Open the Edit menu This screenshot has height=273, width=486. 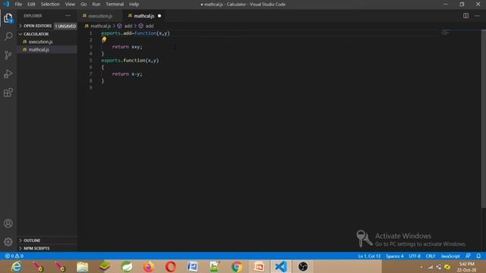31,5
